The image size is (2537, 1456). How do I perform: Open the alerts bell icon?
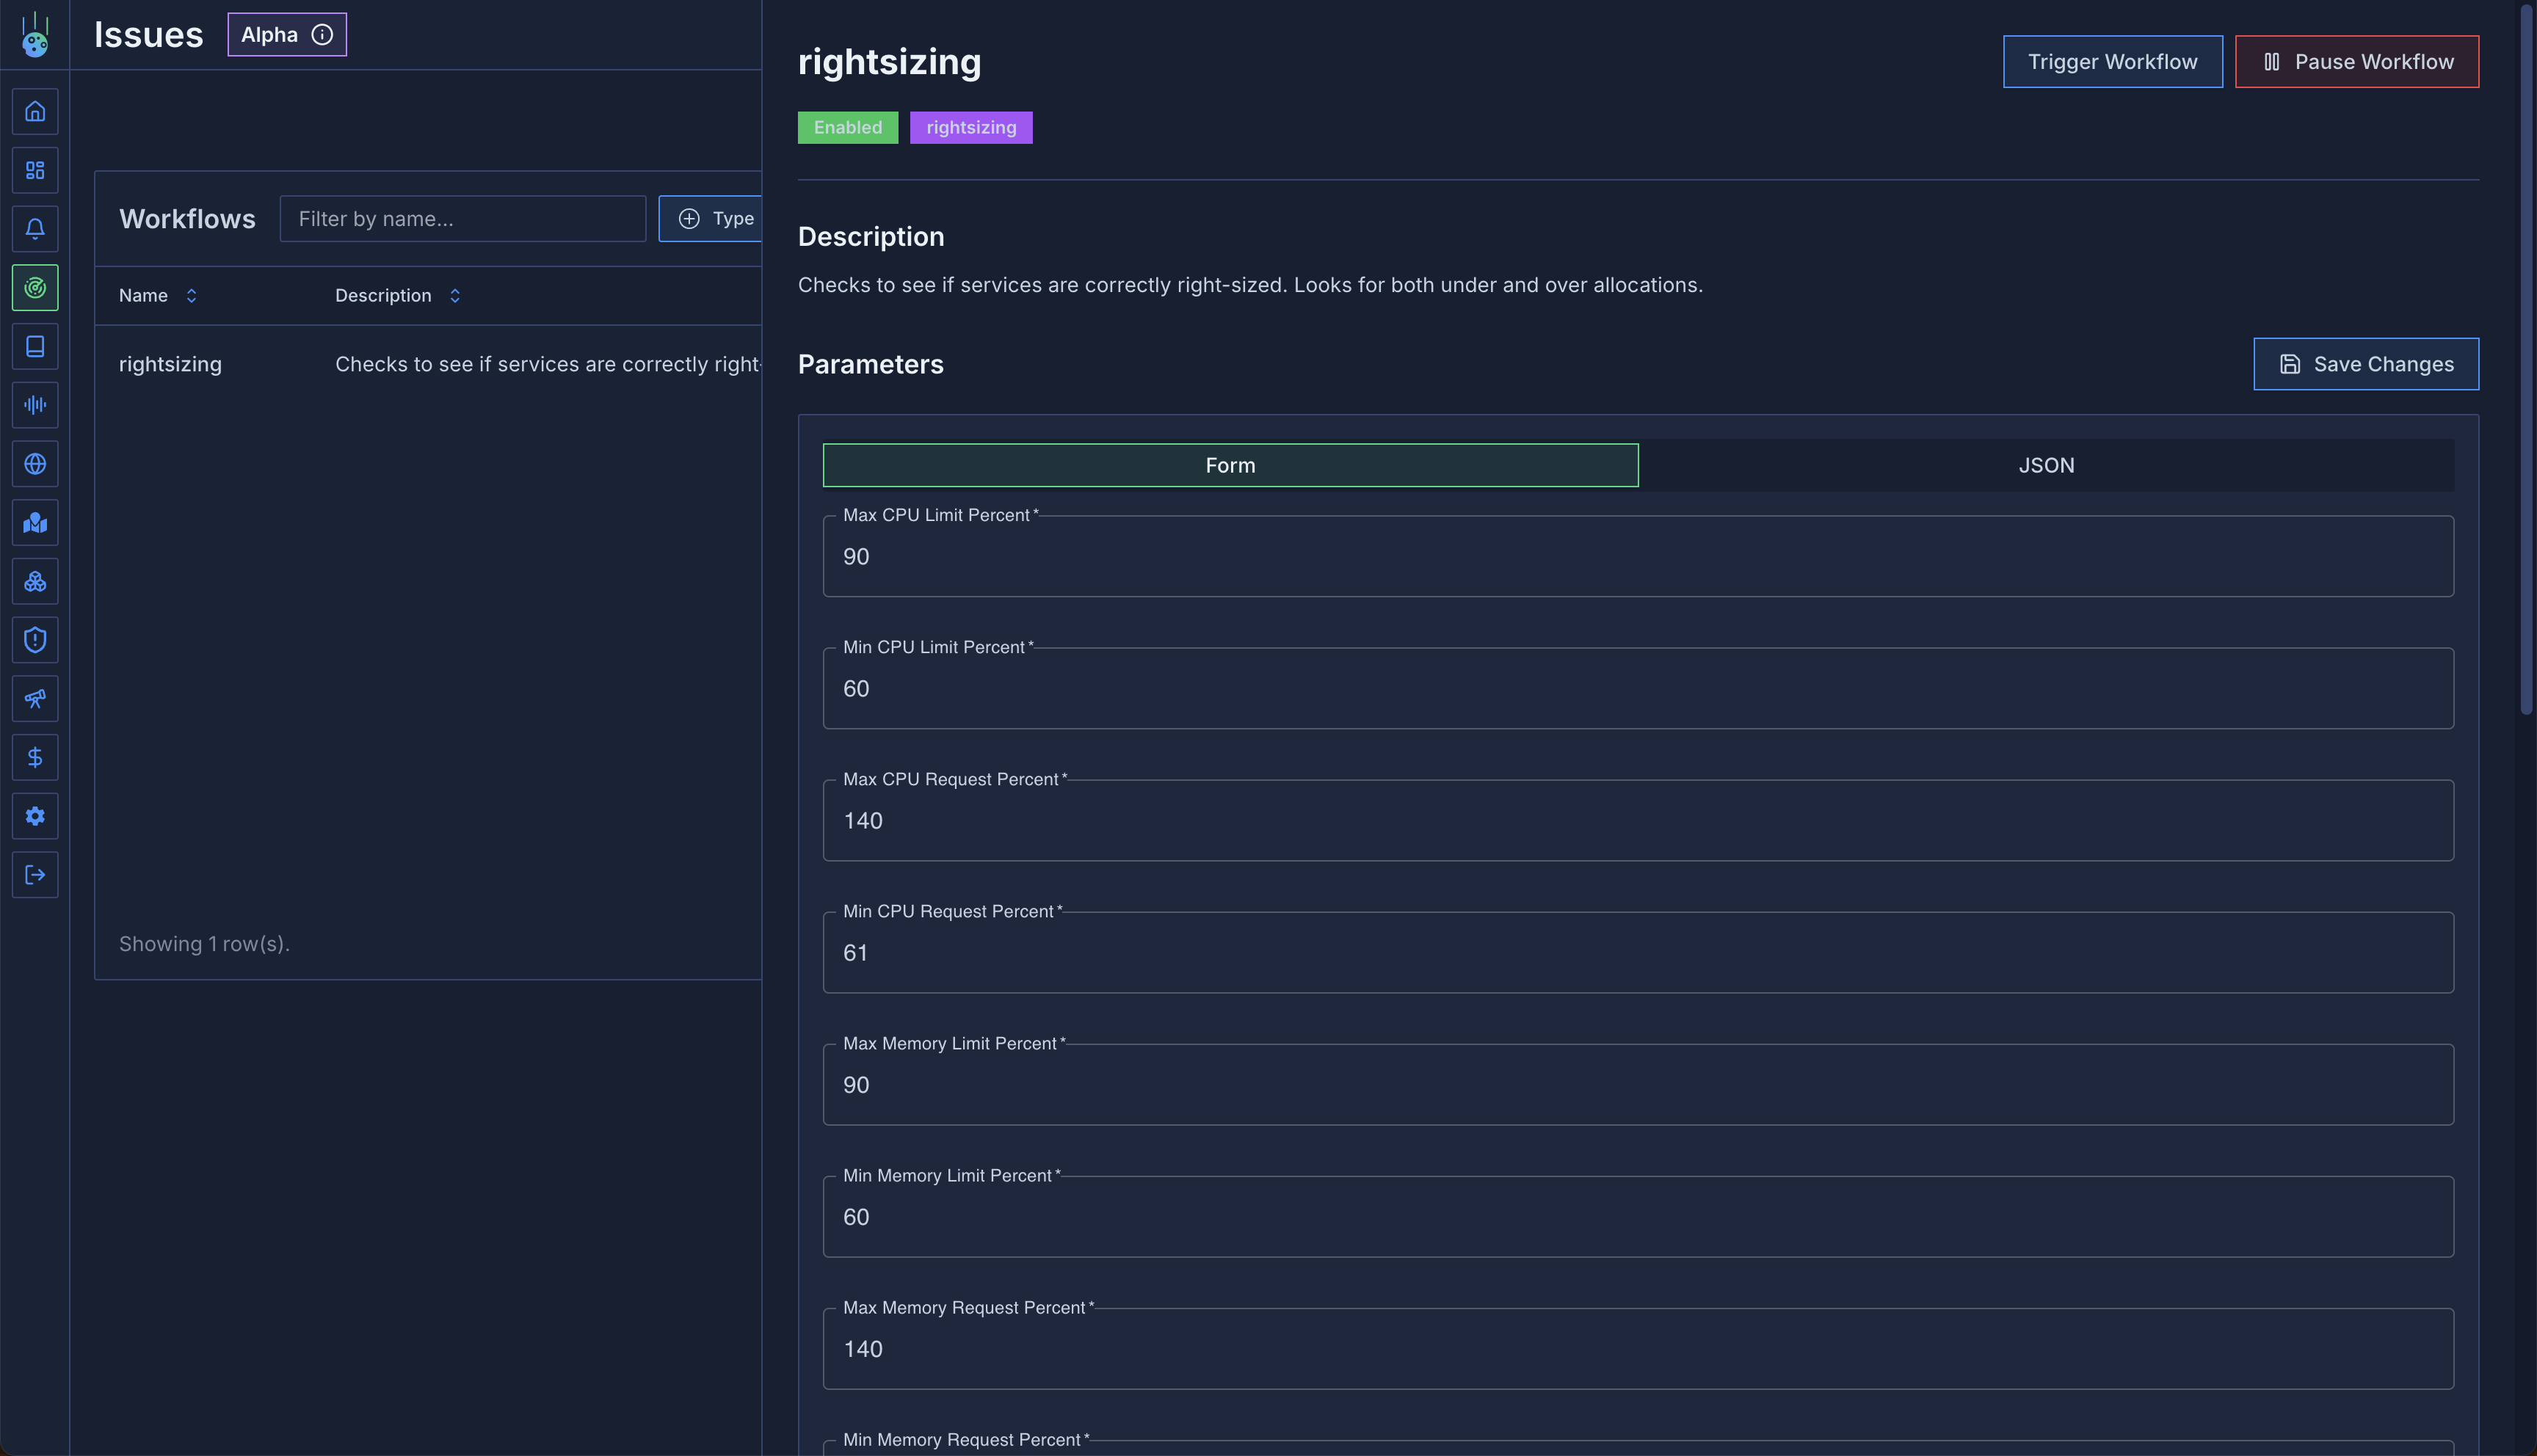[x=35, y=229]
